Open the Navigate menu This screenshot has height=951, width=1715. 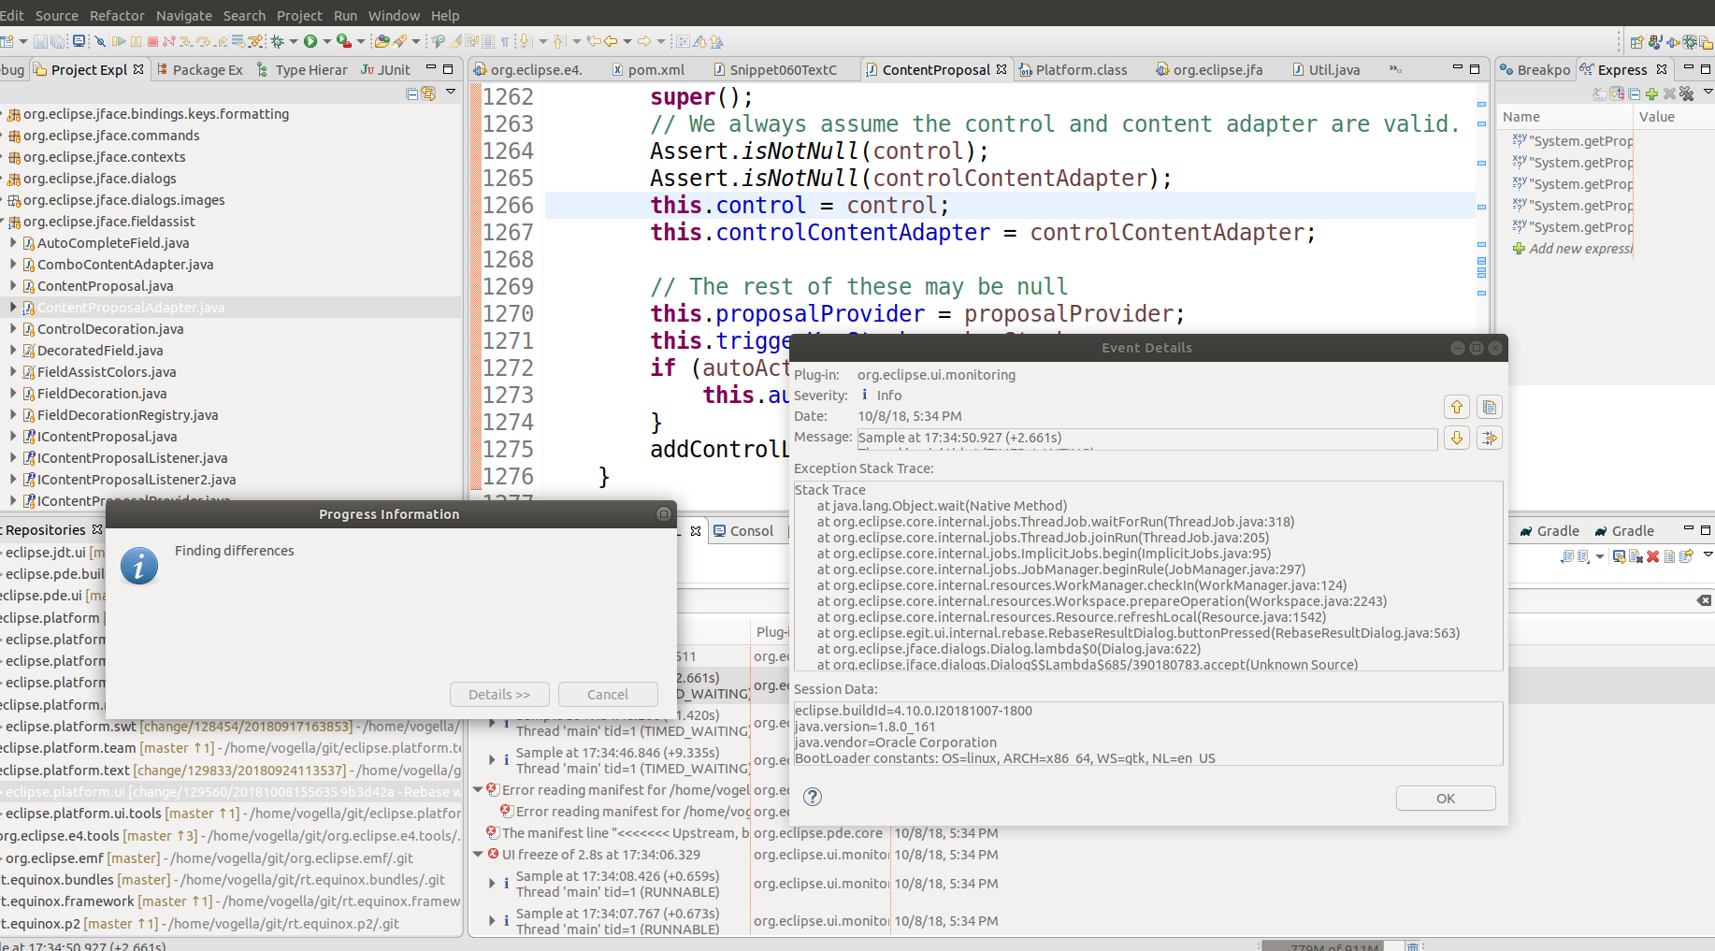pos(184,16)
